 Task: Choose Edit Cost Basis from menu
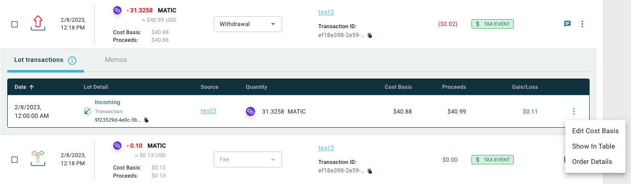[x=595, y=131]
